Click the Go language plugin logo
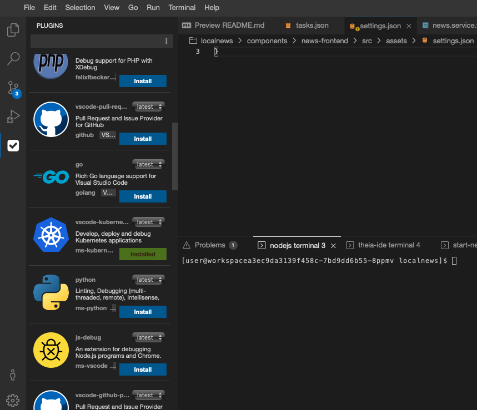The width and height of the screenshot is (477, 410). pyautogui.click(x=51, y=177)
